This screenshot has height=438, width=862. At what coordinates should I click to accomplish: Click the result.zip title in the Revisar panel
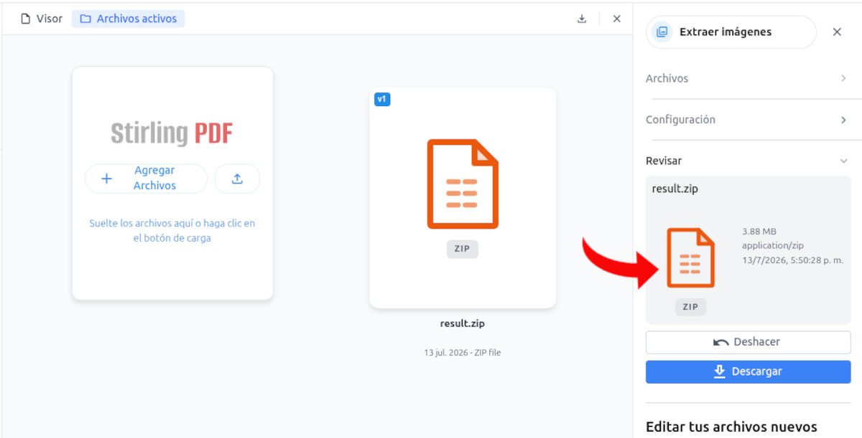tap(675, 189)
